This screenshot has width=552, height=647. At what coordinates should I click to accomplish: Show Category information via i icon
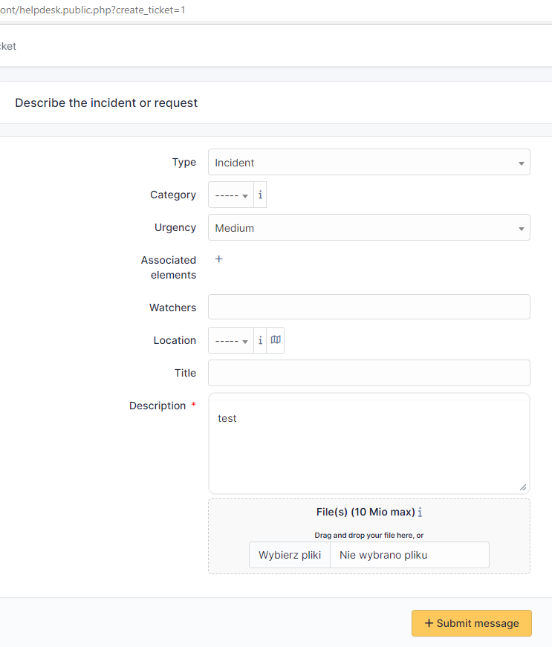[x=260, y=195]
